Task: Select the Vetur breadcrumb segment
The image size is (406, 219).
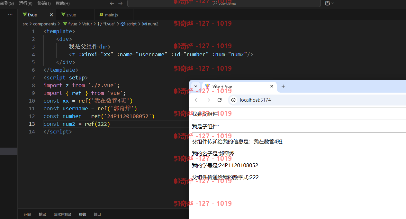Action: coord(87,24)
